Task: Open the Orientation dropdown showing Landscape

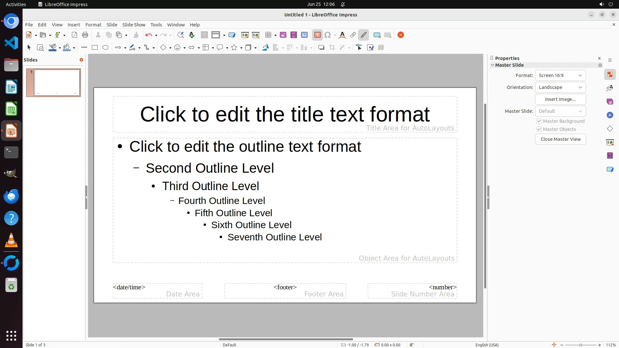Action: tap(560, 87)
